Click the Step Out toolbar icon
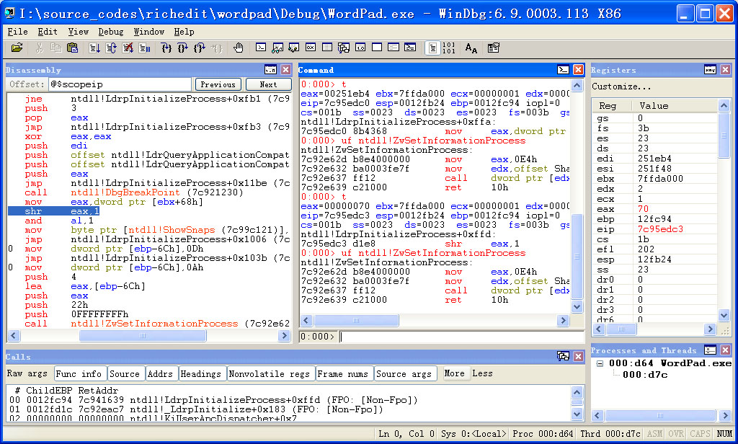The width and height of the screenshot is (738, 444). pos(200,48)
